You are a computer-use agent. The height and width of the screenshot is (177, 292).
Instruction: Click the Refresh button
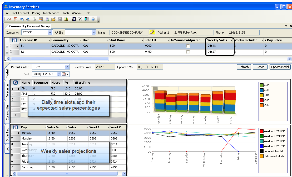click(x=244, y=67)
